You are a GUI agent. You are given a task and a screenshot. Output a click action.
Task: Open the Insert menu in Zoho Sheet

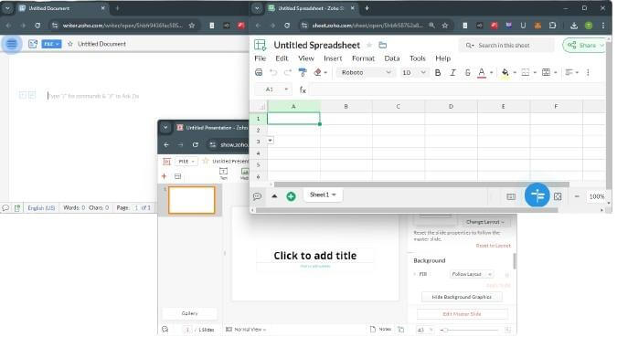(333, 58)
